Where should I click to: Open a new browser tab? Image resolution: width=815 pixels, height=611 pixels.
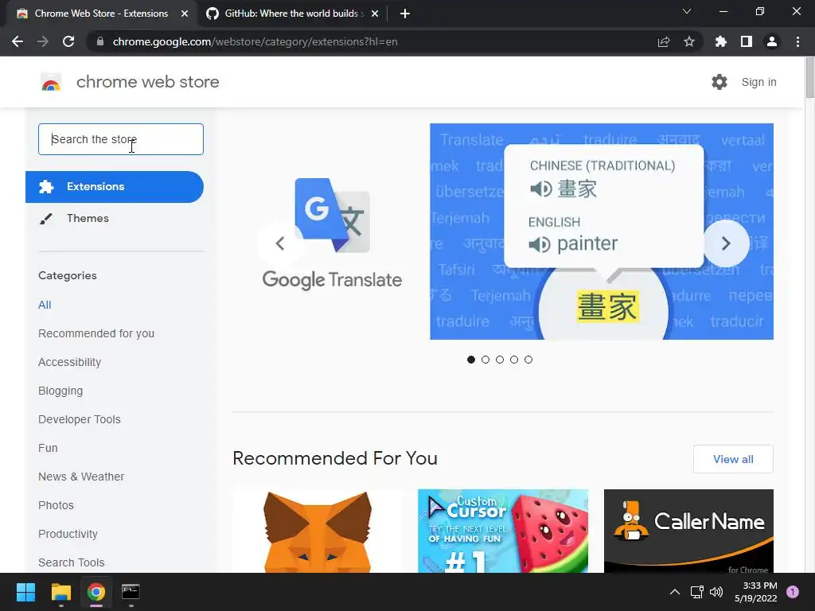click(405, 14)
